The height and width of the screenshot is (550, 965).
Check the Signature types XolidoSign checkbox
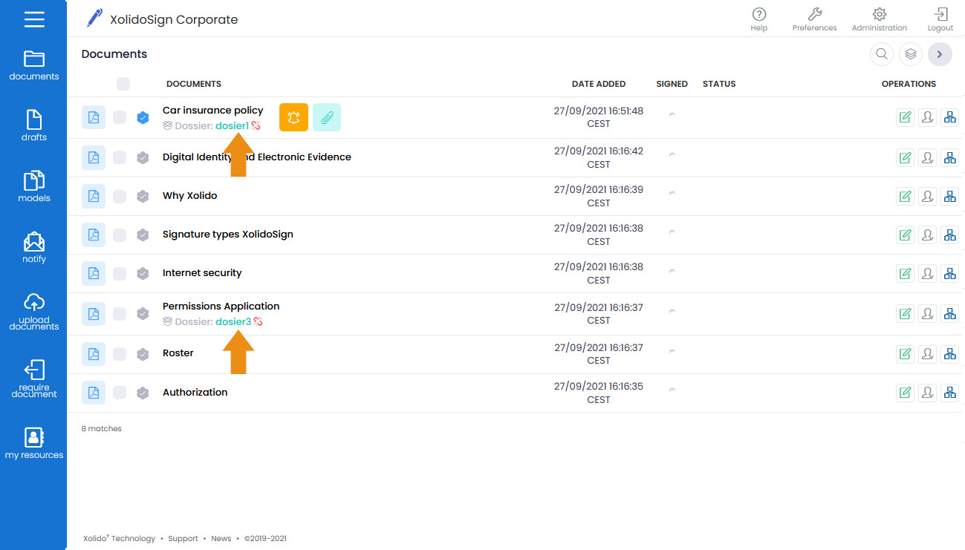click(x=120, y=235)
